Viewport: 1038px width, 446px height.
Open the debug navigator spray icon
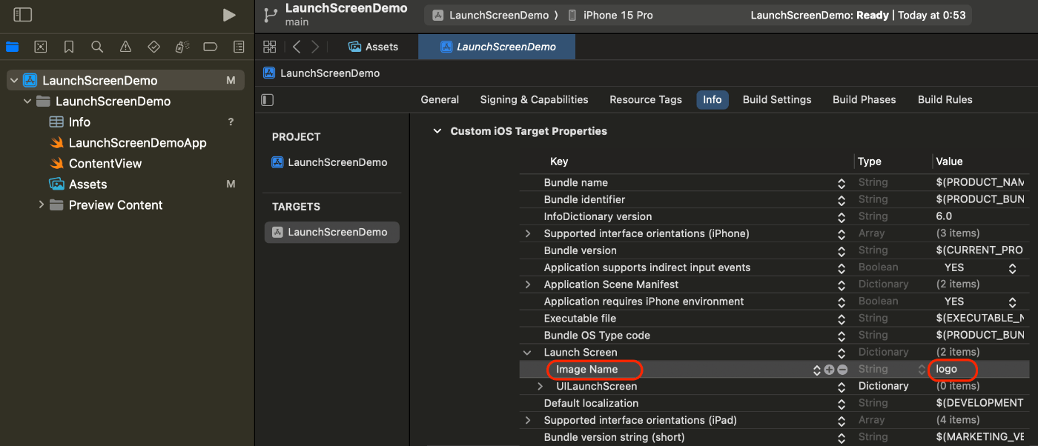tap(182, 47)
